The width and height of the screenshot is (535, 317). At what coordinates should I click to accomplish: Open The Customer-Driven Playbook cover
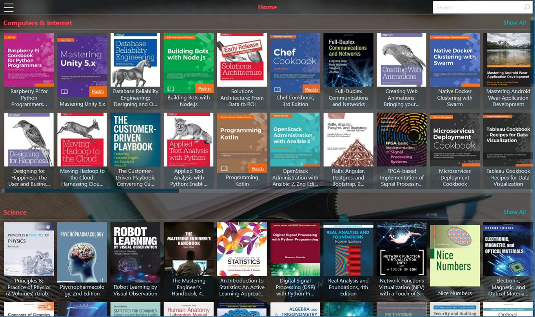click(x=136, y=140)
